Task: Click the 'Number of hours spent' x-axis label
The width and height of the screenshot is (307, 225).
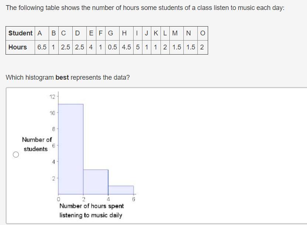Action: [92, 206]
